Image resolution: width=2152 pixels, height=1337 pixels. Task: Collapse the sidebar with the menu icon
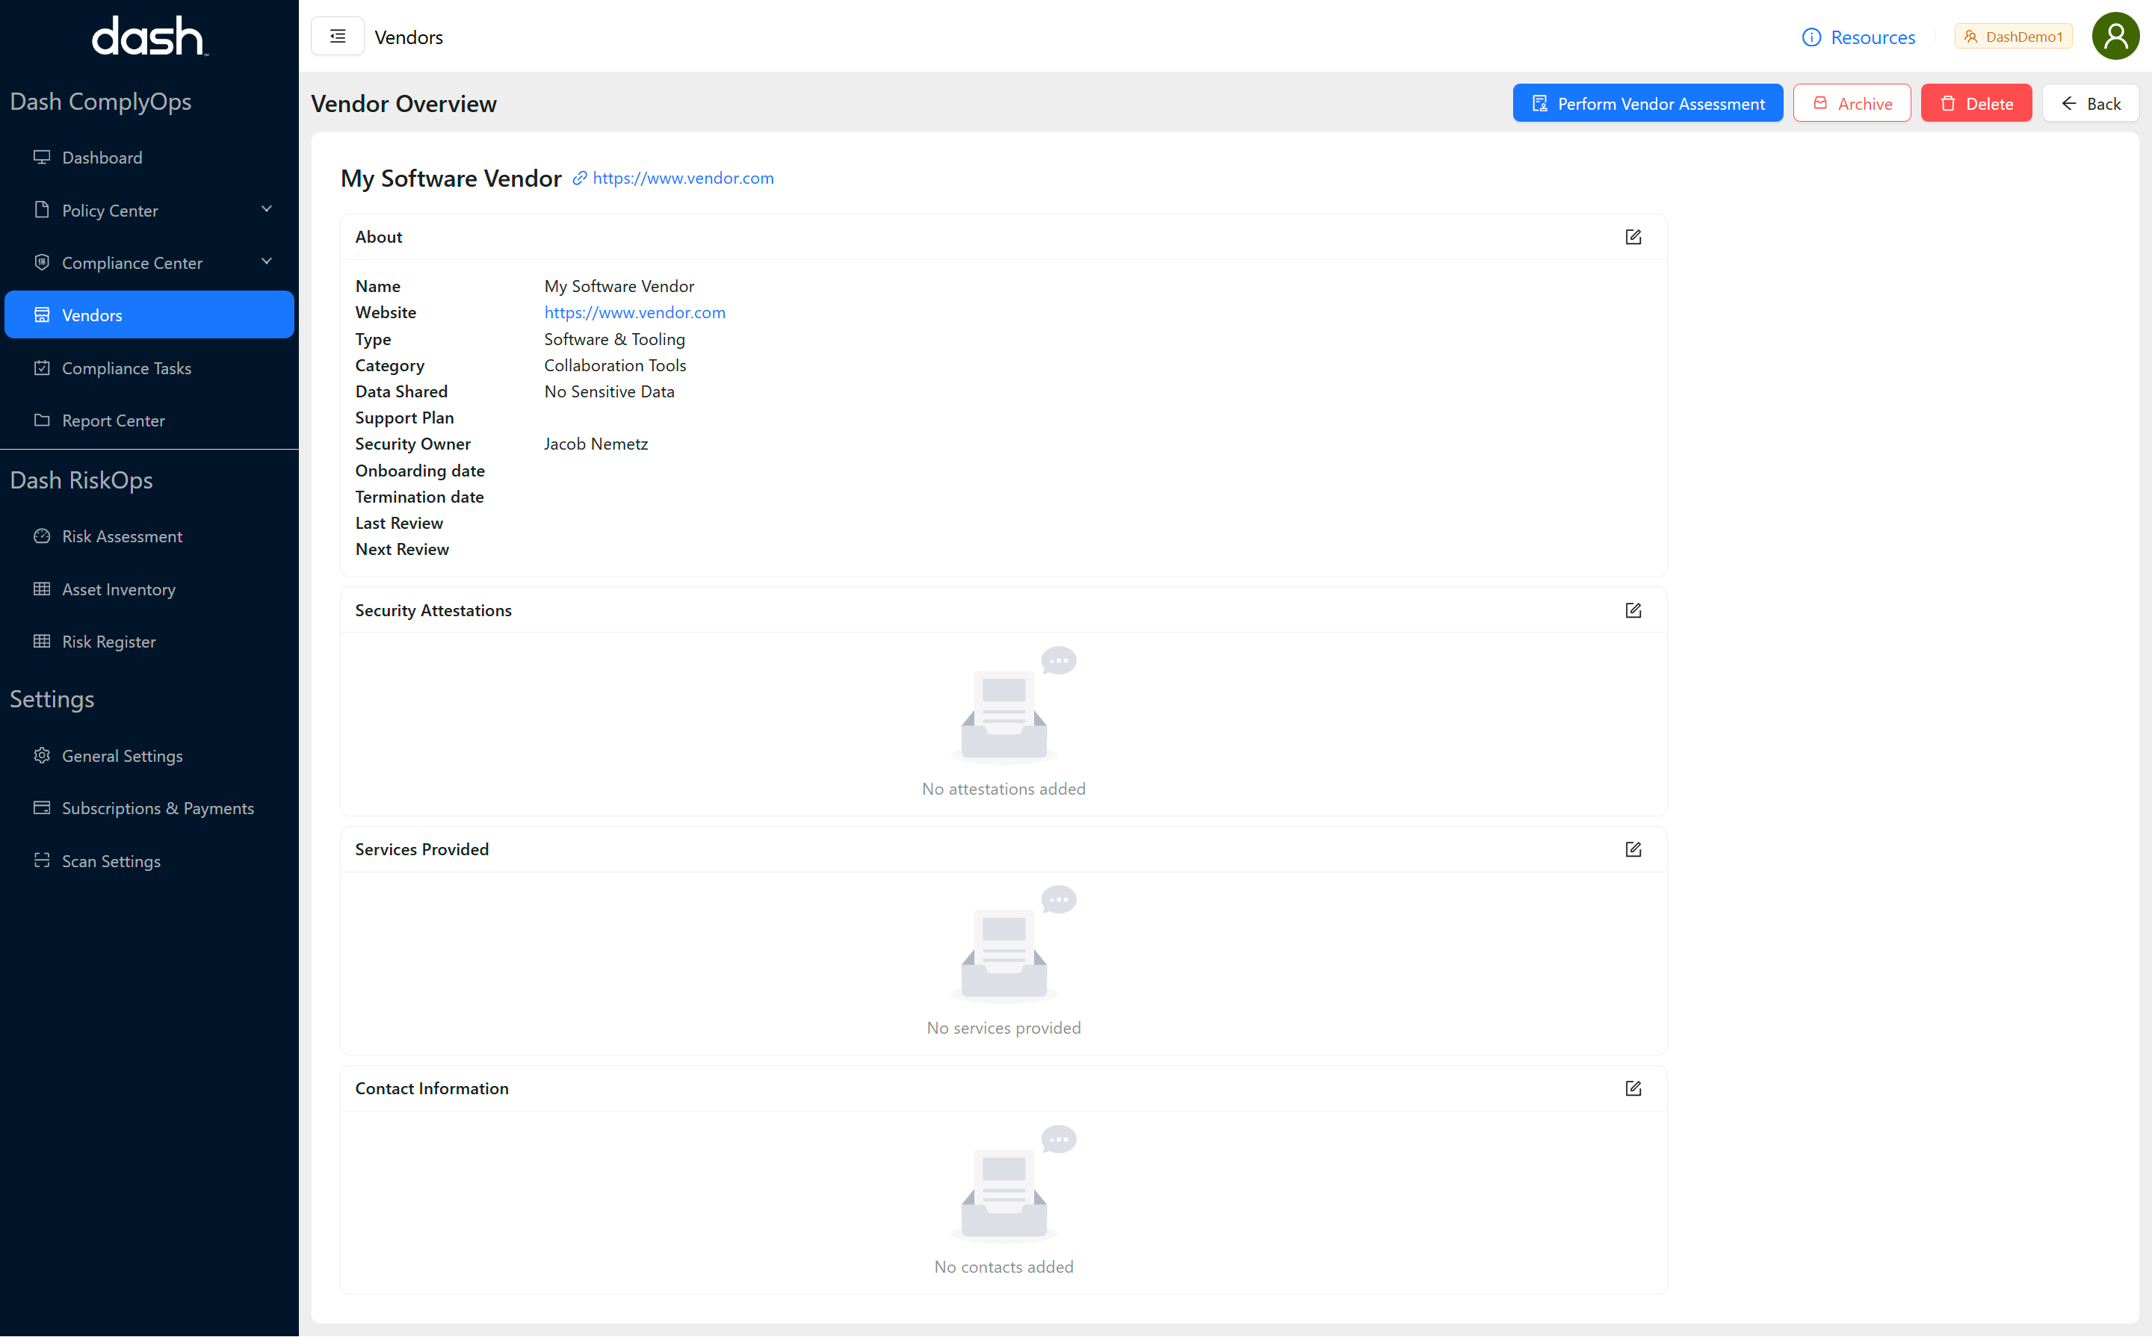[337, 37]
